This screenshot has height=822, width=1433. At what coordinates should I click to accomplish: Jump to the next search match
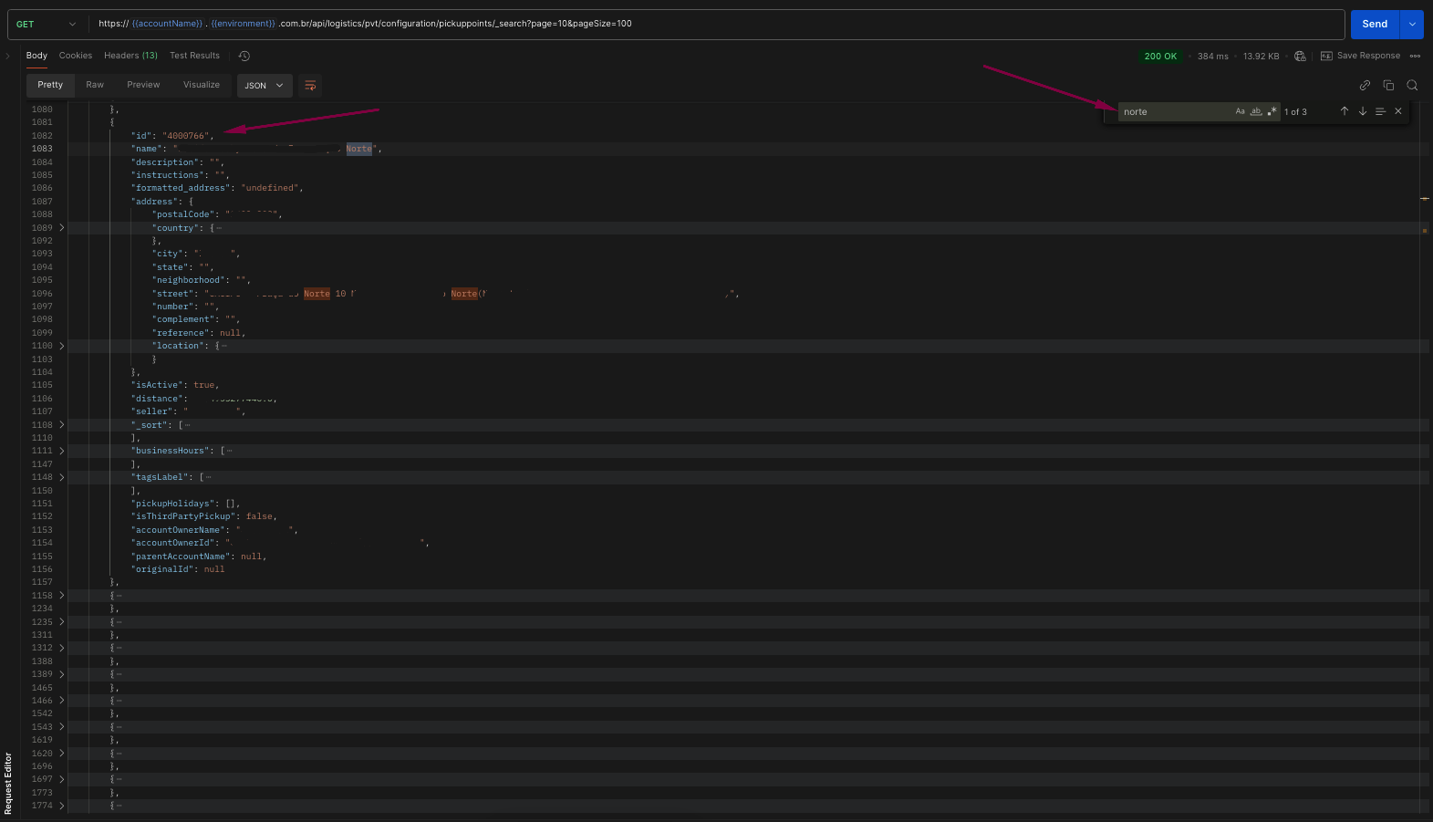tap(1363, 111)
